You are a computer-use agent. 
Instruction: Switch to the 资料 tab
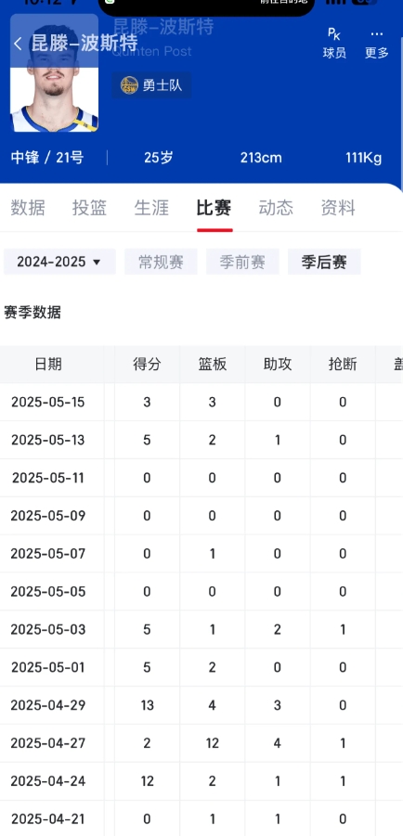(x=338, y=208)
